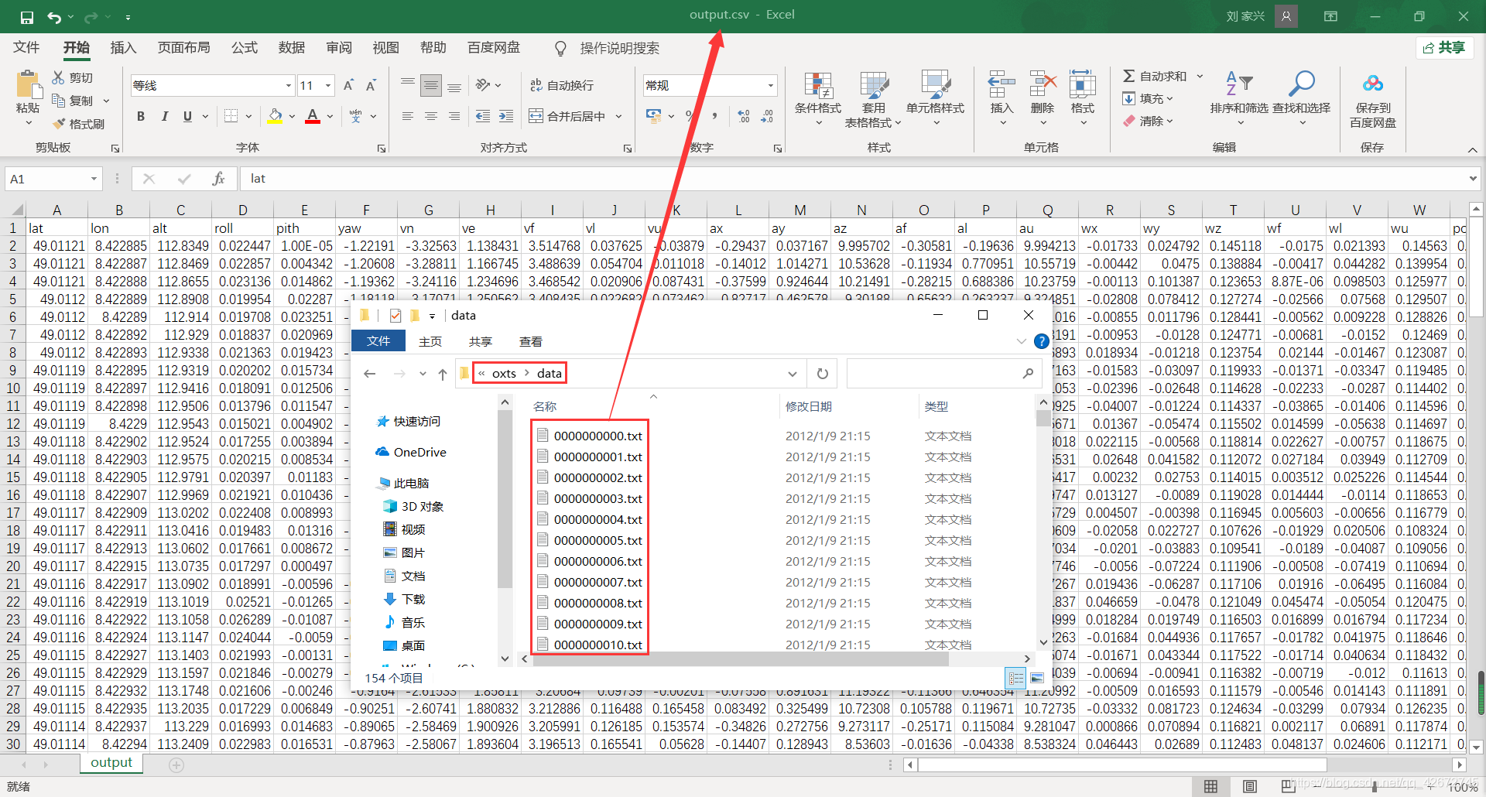Open the Name Box dropdown arrow
The image size is (1486, 797).
[x=94, y=179]
